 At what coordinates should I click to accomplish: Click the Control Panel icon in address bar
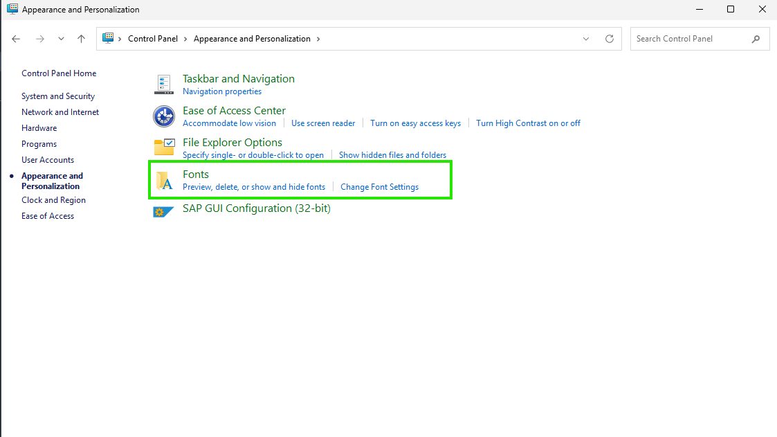(x=107, y=38)
